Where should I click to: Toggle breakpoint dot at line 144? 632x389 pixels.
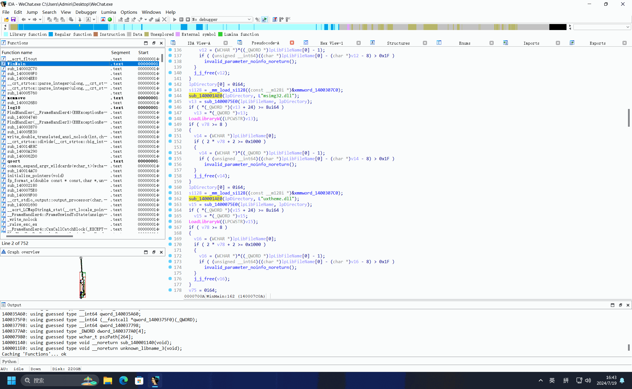click(x=170, y=96)
